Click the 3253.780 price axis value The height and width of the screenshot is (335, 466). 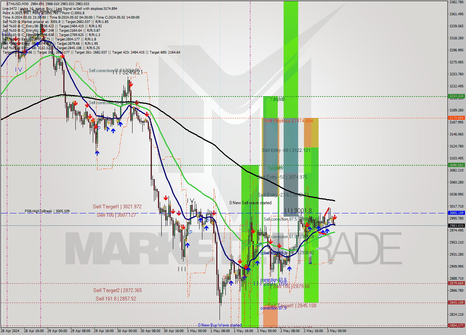click(456, 74)
